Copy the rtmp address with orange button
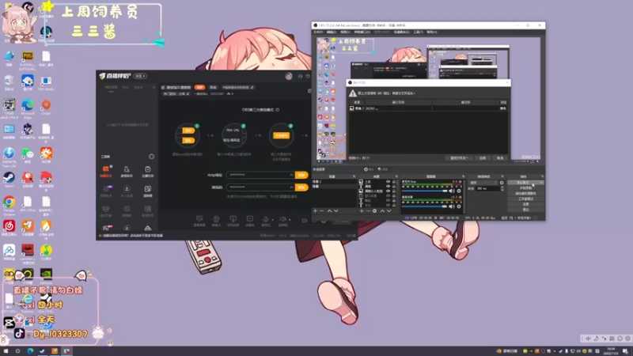633x356 pixels. [x=301, y=175]
